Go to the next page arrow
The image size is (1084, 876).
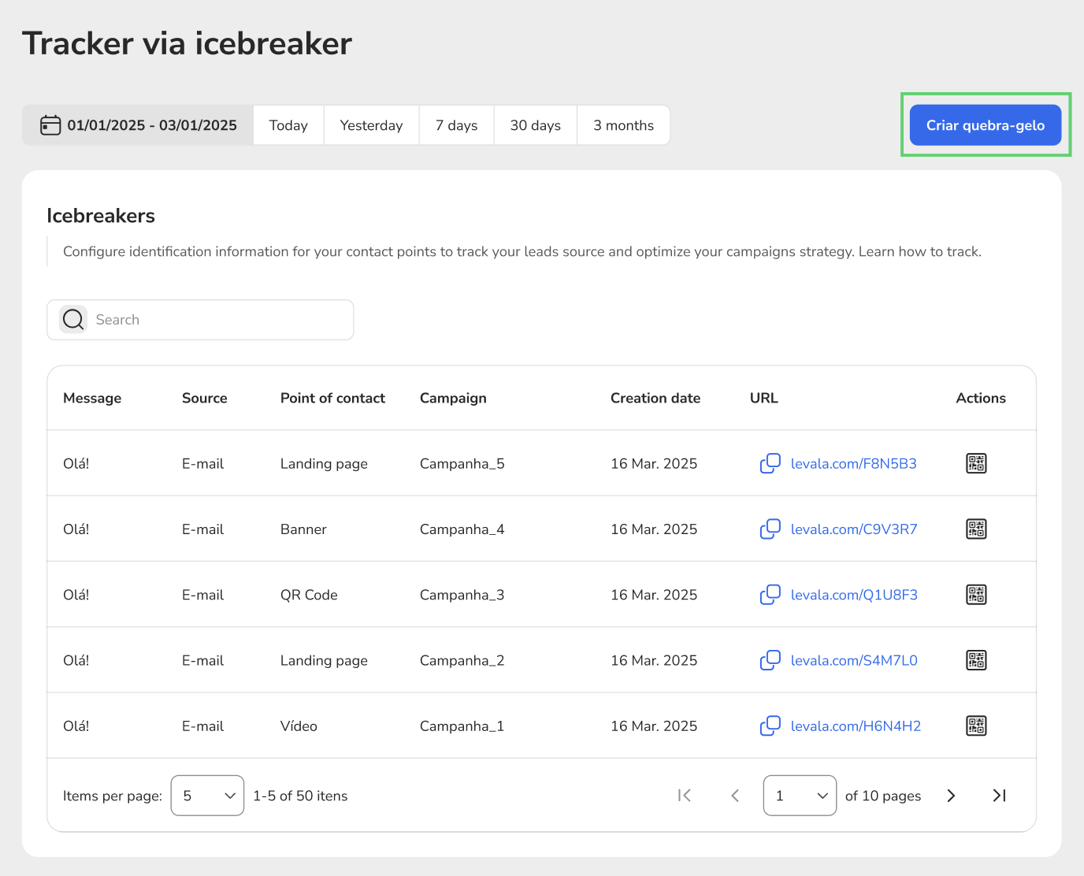click(951, 796)
